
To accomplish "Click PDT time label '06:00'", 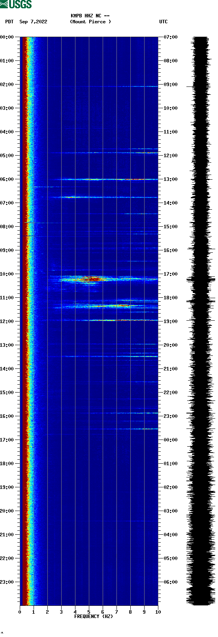I will tap(7, 179).
